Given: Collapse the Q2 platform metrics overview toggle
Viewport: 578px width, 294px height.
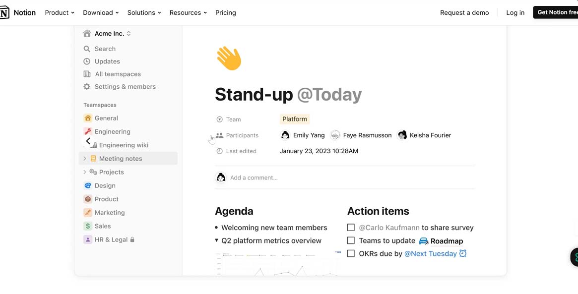Looking at the screenshot, I should 217,240.
